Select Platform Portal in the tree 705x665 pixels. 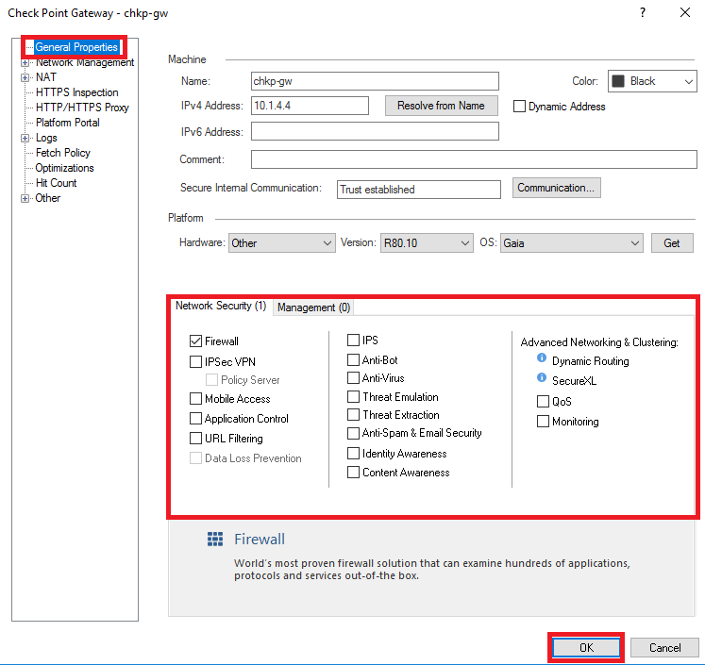pos(67,123)
